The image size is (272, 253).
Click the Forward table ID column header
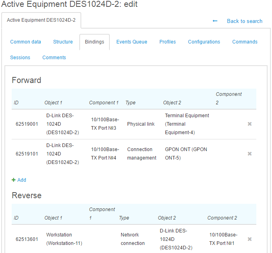[16, 103]
